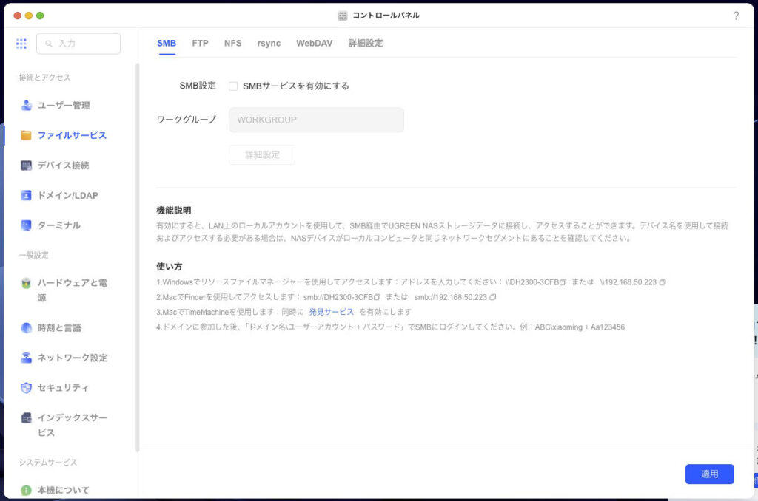Switch to the FTP tab
The height and width of the screenshot is (501, 758).
tap(200, 43)
